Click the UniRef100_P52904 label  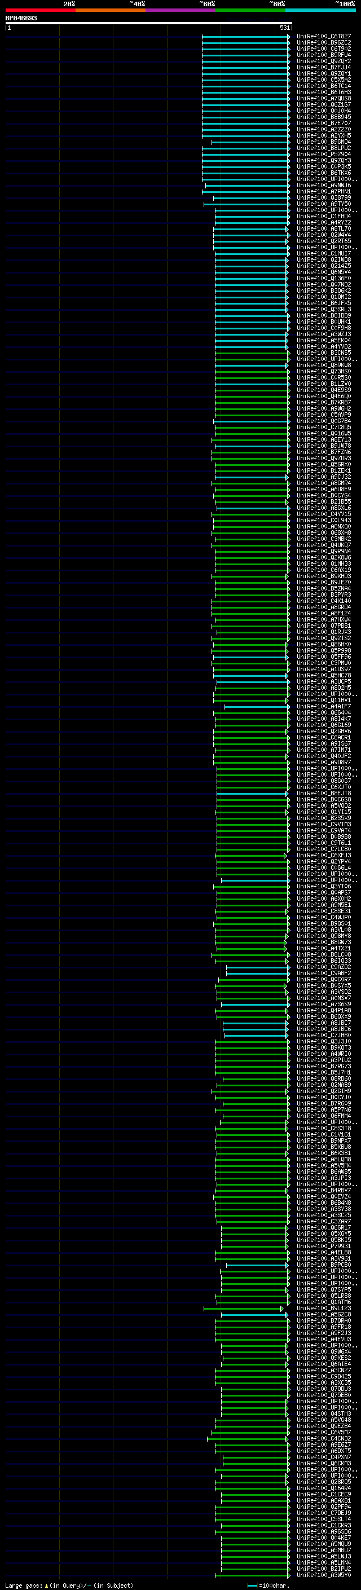(323, 155)
